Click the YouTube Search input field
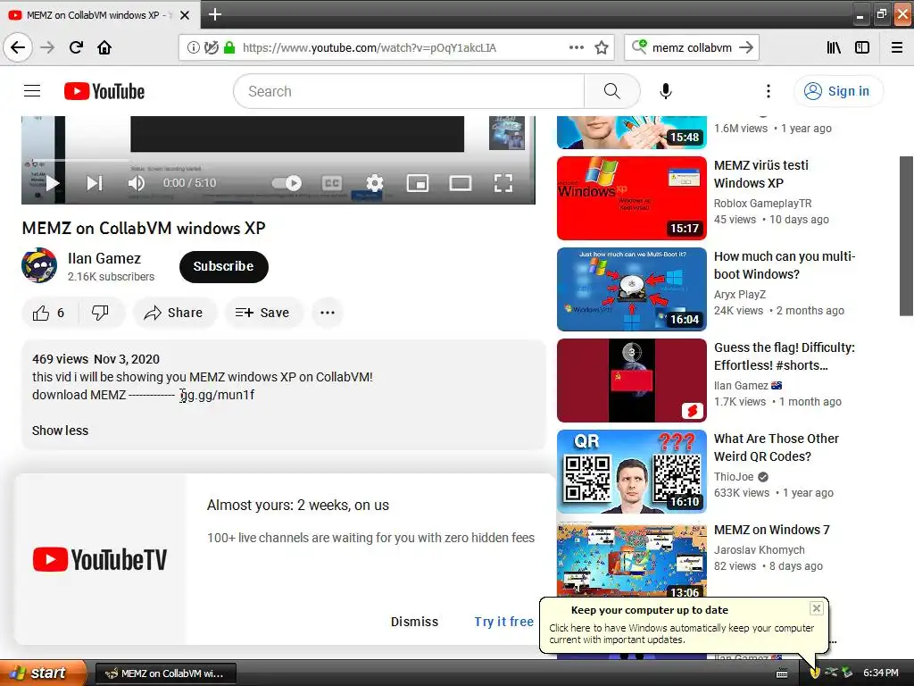The image size is (914, 686). [409, 91]
